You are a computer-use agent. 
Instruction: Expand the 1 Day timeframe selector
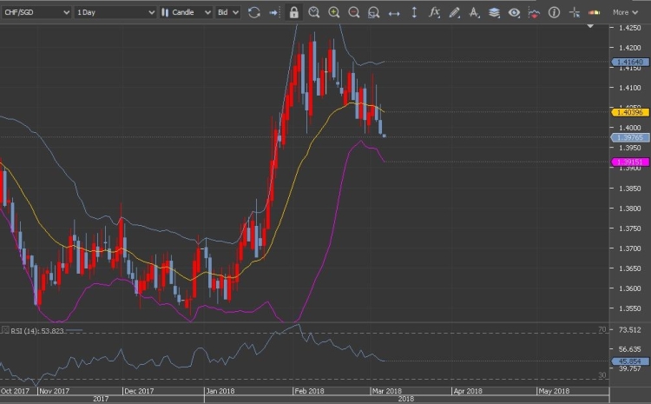(115, 12)
